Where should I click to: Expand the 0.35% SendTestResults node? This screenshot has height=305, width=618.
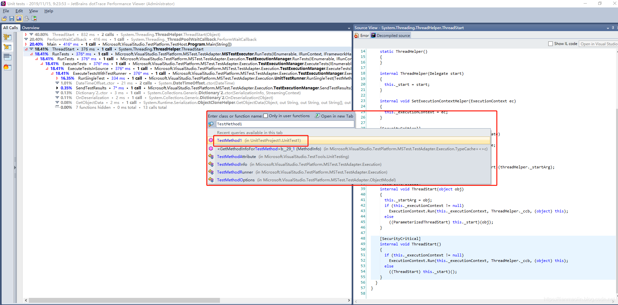pos(57,88)
